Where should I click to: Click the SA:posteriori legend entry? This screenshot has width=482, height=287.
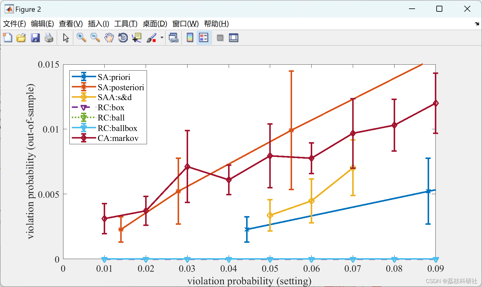120,87
